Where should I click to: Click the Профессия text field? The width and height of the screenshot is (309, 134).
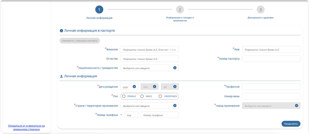click(271, 87)
